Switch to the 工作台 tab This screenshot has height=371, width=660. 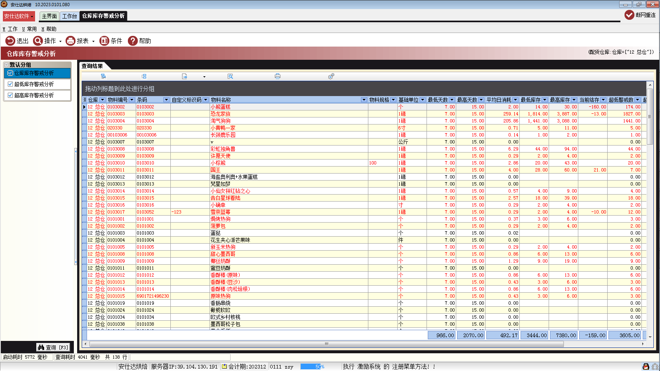click(70, 16)
